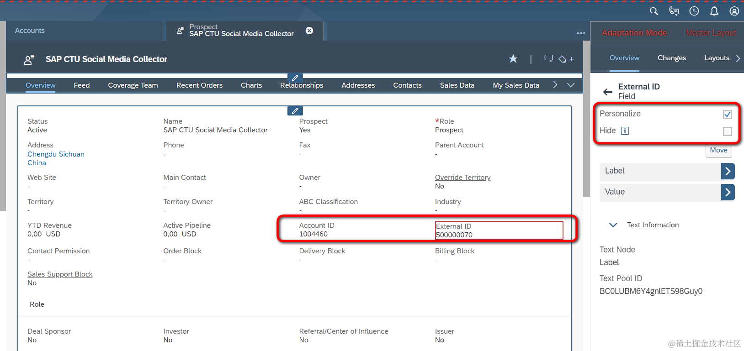The height and width of the screenshot is (351, 744).
Task: Collapse the Text Information section
Action: 613,225
